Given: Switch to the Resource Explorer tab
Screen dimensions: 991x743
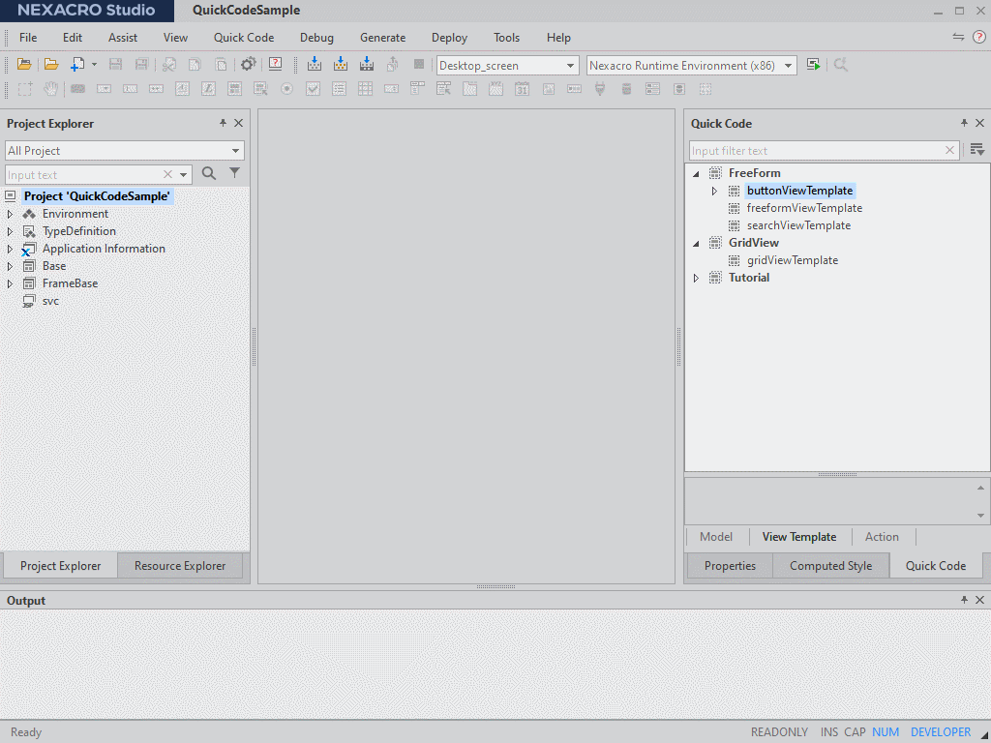Looking at the screenshot, I should 180,565.
